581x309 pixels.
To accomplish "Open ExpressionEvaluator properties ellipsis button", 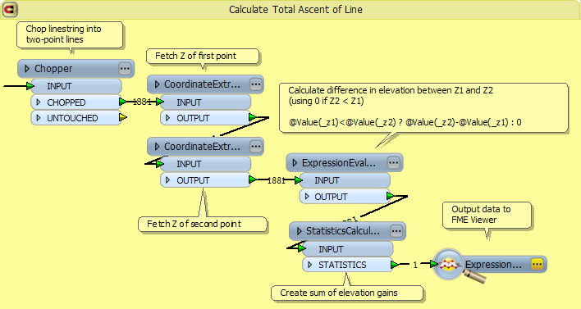I will pyautogui.click(x=394, y=162).
